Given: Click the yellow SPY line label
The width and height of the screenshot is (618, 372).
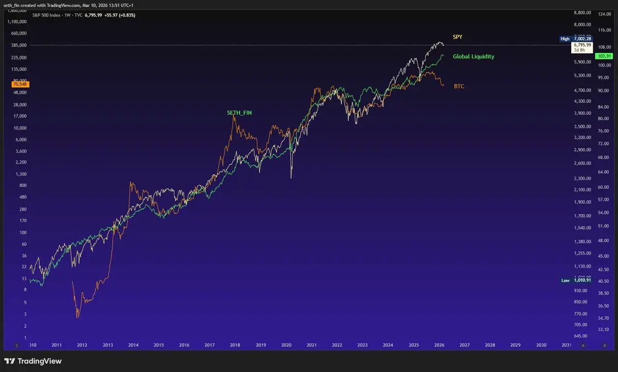Looking at the screenshot, I should (458, 37).
